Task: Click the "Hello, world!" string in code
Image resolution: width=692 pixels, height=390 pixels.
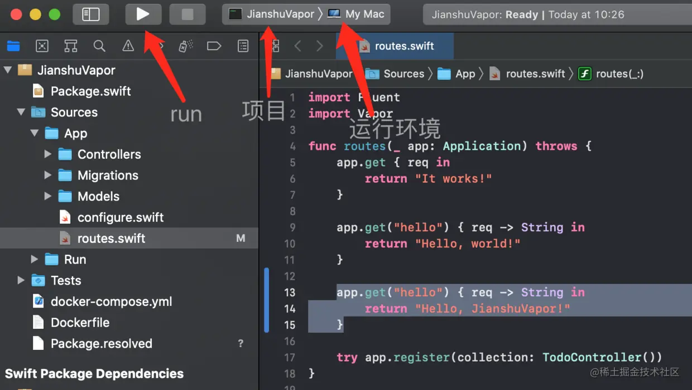Action: 467,243
